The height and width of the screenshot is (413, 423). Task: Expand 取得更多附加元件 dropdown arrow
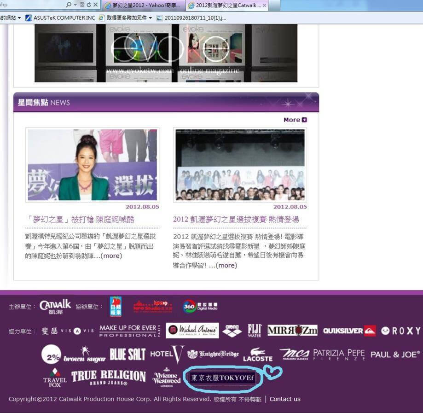(x=150, y=18)
